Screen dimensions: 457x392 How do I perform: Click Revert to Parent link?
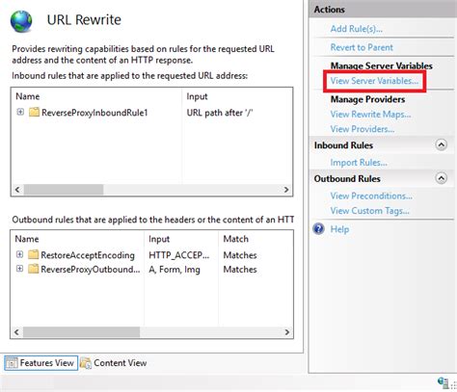(x=362, y=47)
